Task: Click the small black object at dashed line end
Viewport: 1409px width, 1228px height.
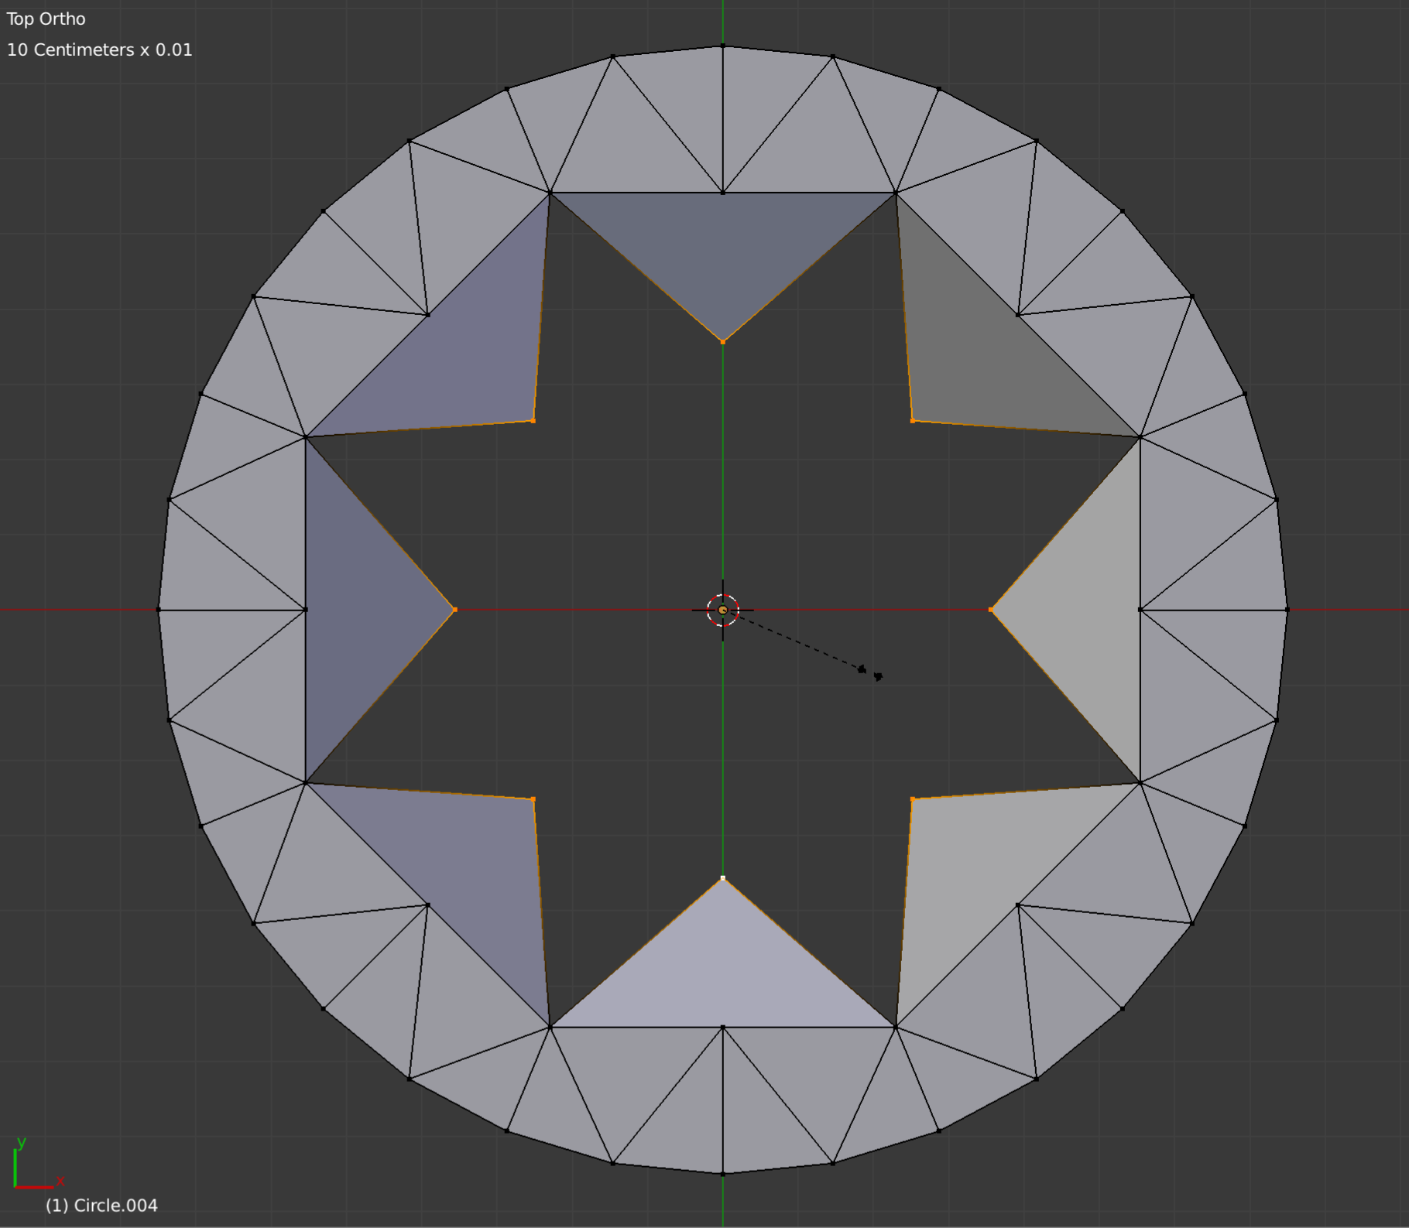Action: click(870, 672)
